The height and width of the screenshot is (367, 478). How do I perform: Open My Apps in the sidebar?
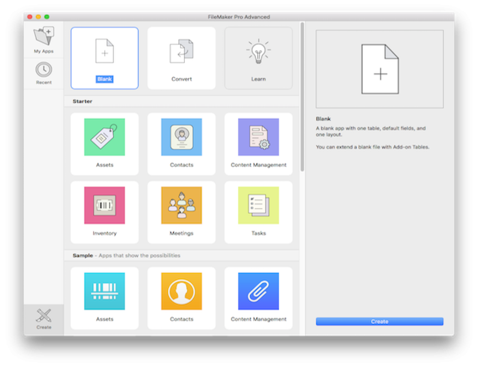pos(44,40)
